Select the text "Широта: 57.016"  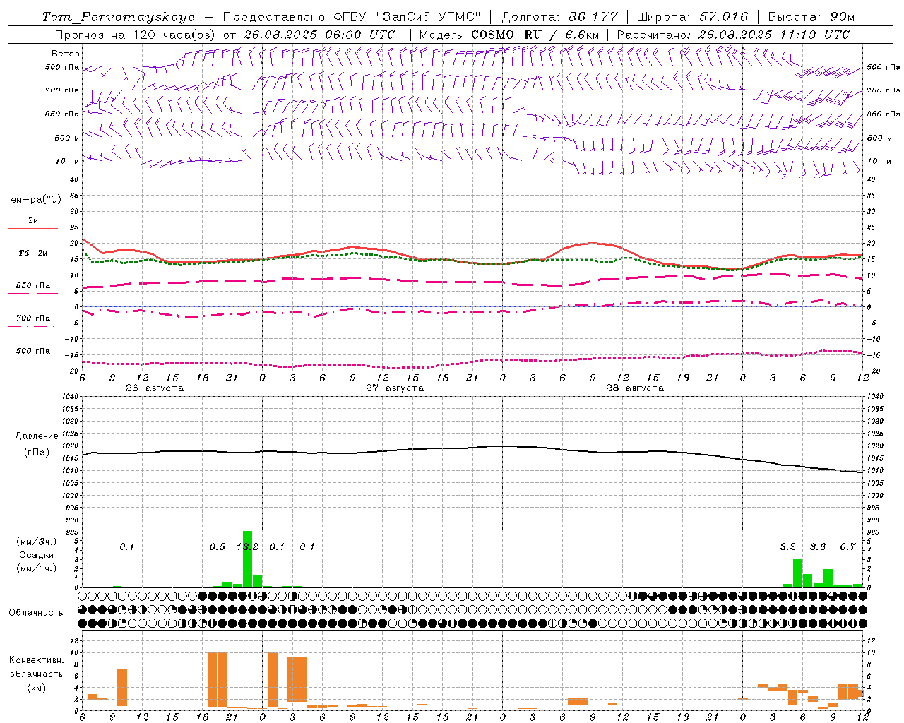(692, 17)
